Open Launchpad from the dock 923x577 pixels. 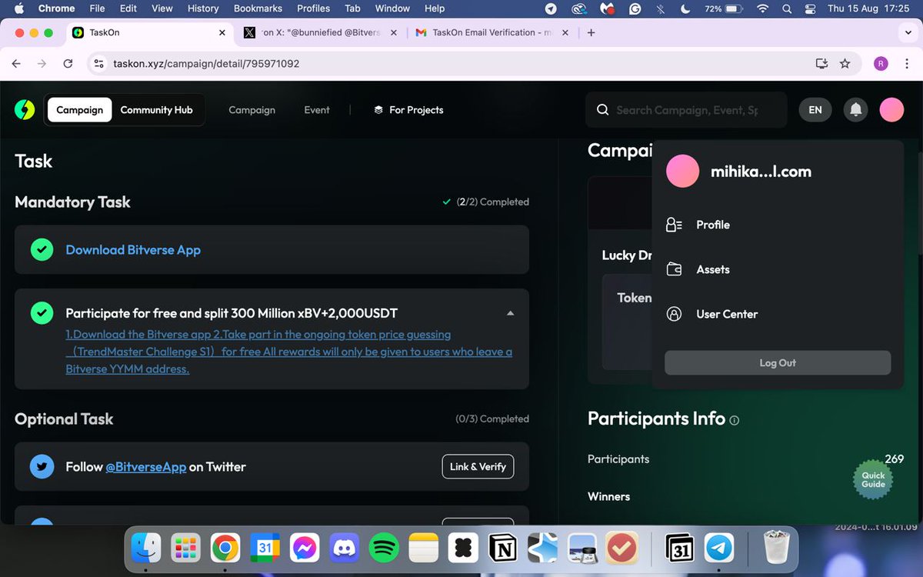(x=185, y=549)
